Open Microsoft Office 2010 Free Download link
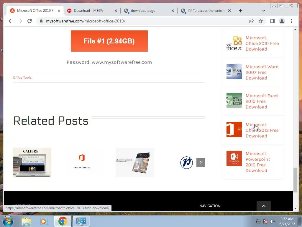Screen dimensions: 302x227 (262, 43)
